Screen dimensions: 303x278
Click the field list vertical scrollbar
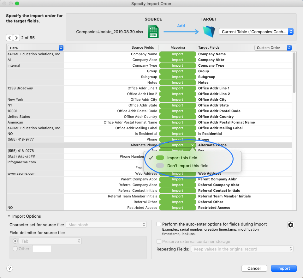click(x=294, y=73)
